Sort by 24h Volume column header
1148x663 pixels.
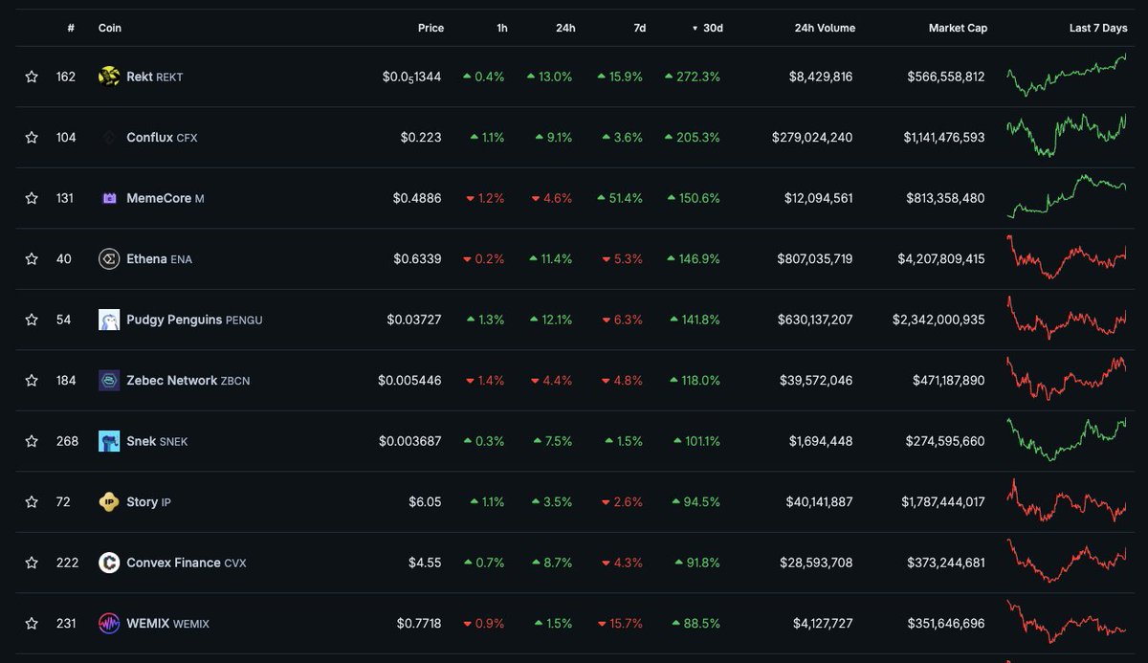click(825, 28)
